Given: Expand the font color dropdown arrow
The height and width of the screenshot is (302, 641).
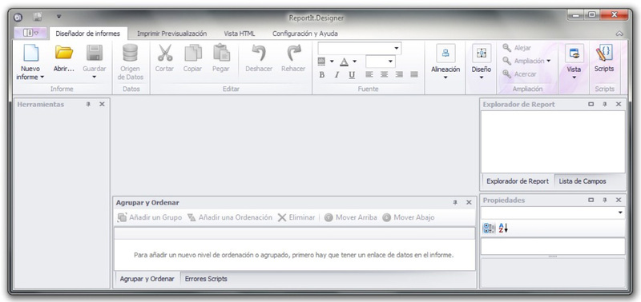Looking at the screenshot, I should point(354,62).
